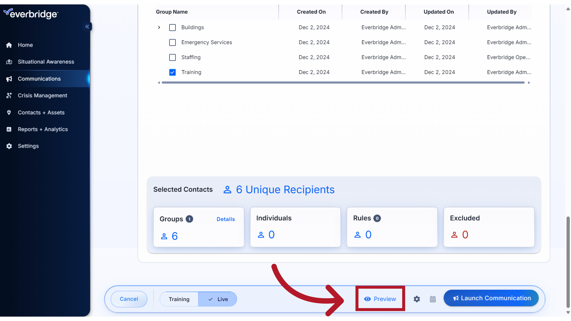Click Launch Communication button
This screenshot has width=571, height=321.
[491, 298]
